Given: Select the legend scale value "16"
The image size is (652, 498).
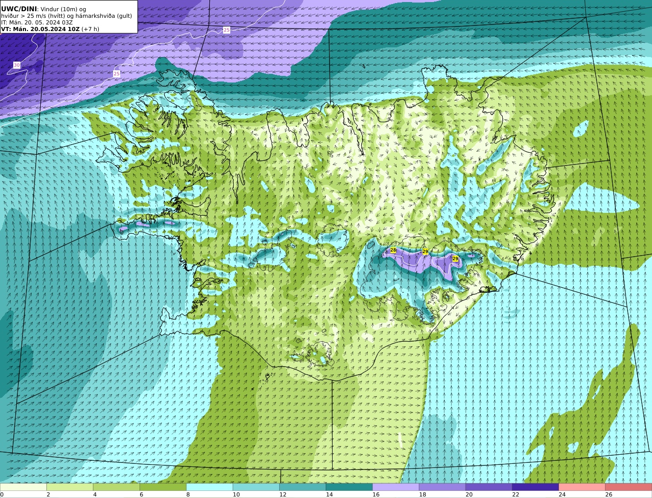Looking at the screenshot, I should click(x=376, y=494).
